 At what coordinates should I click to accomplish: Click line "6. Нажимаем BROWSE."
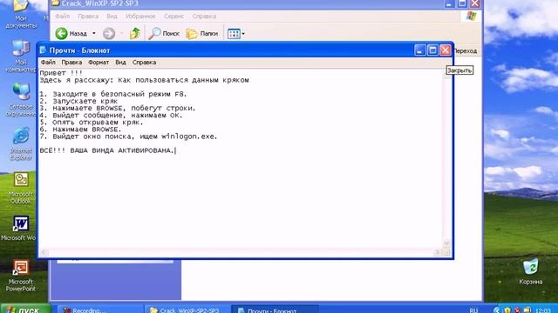[x=80, y=130]
